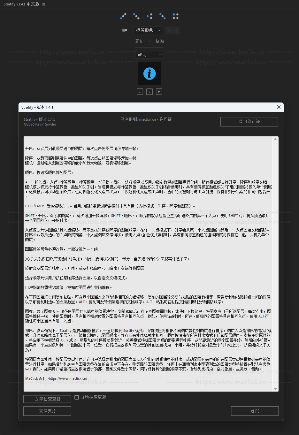Click the 获取支持 button
This screenshot has height=435, width=299.
pos(47,411)
